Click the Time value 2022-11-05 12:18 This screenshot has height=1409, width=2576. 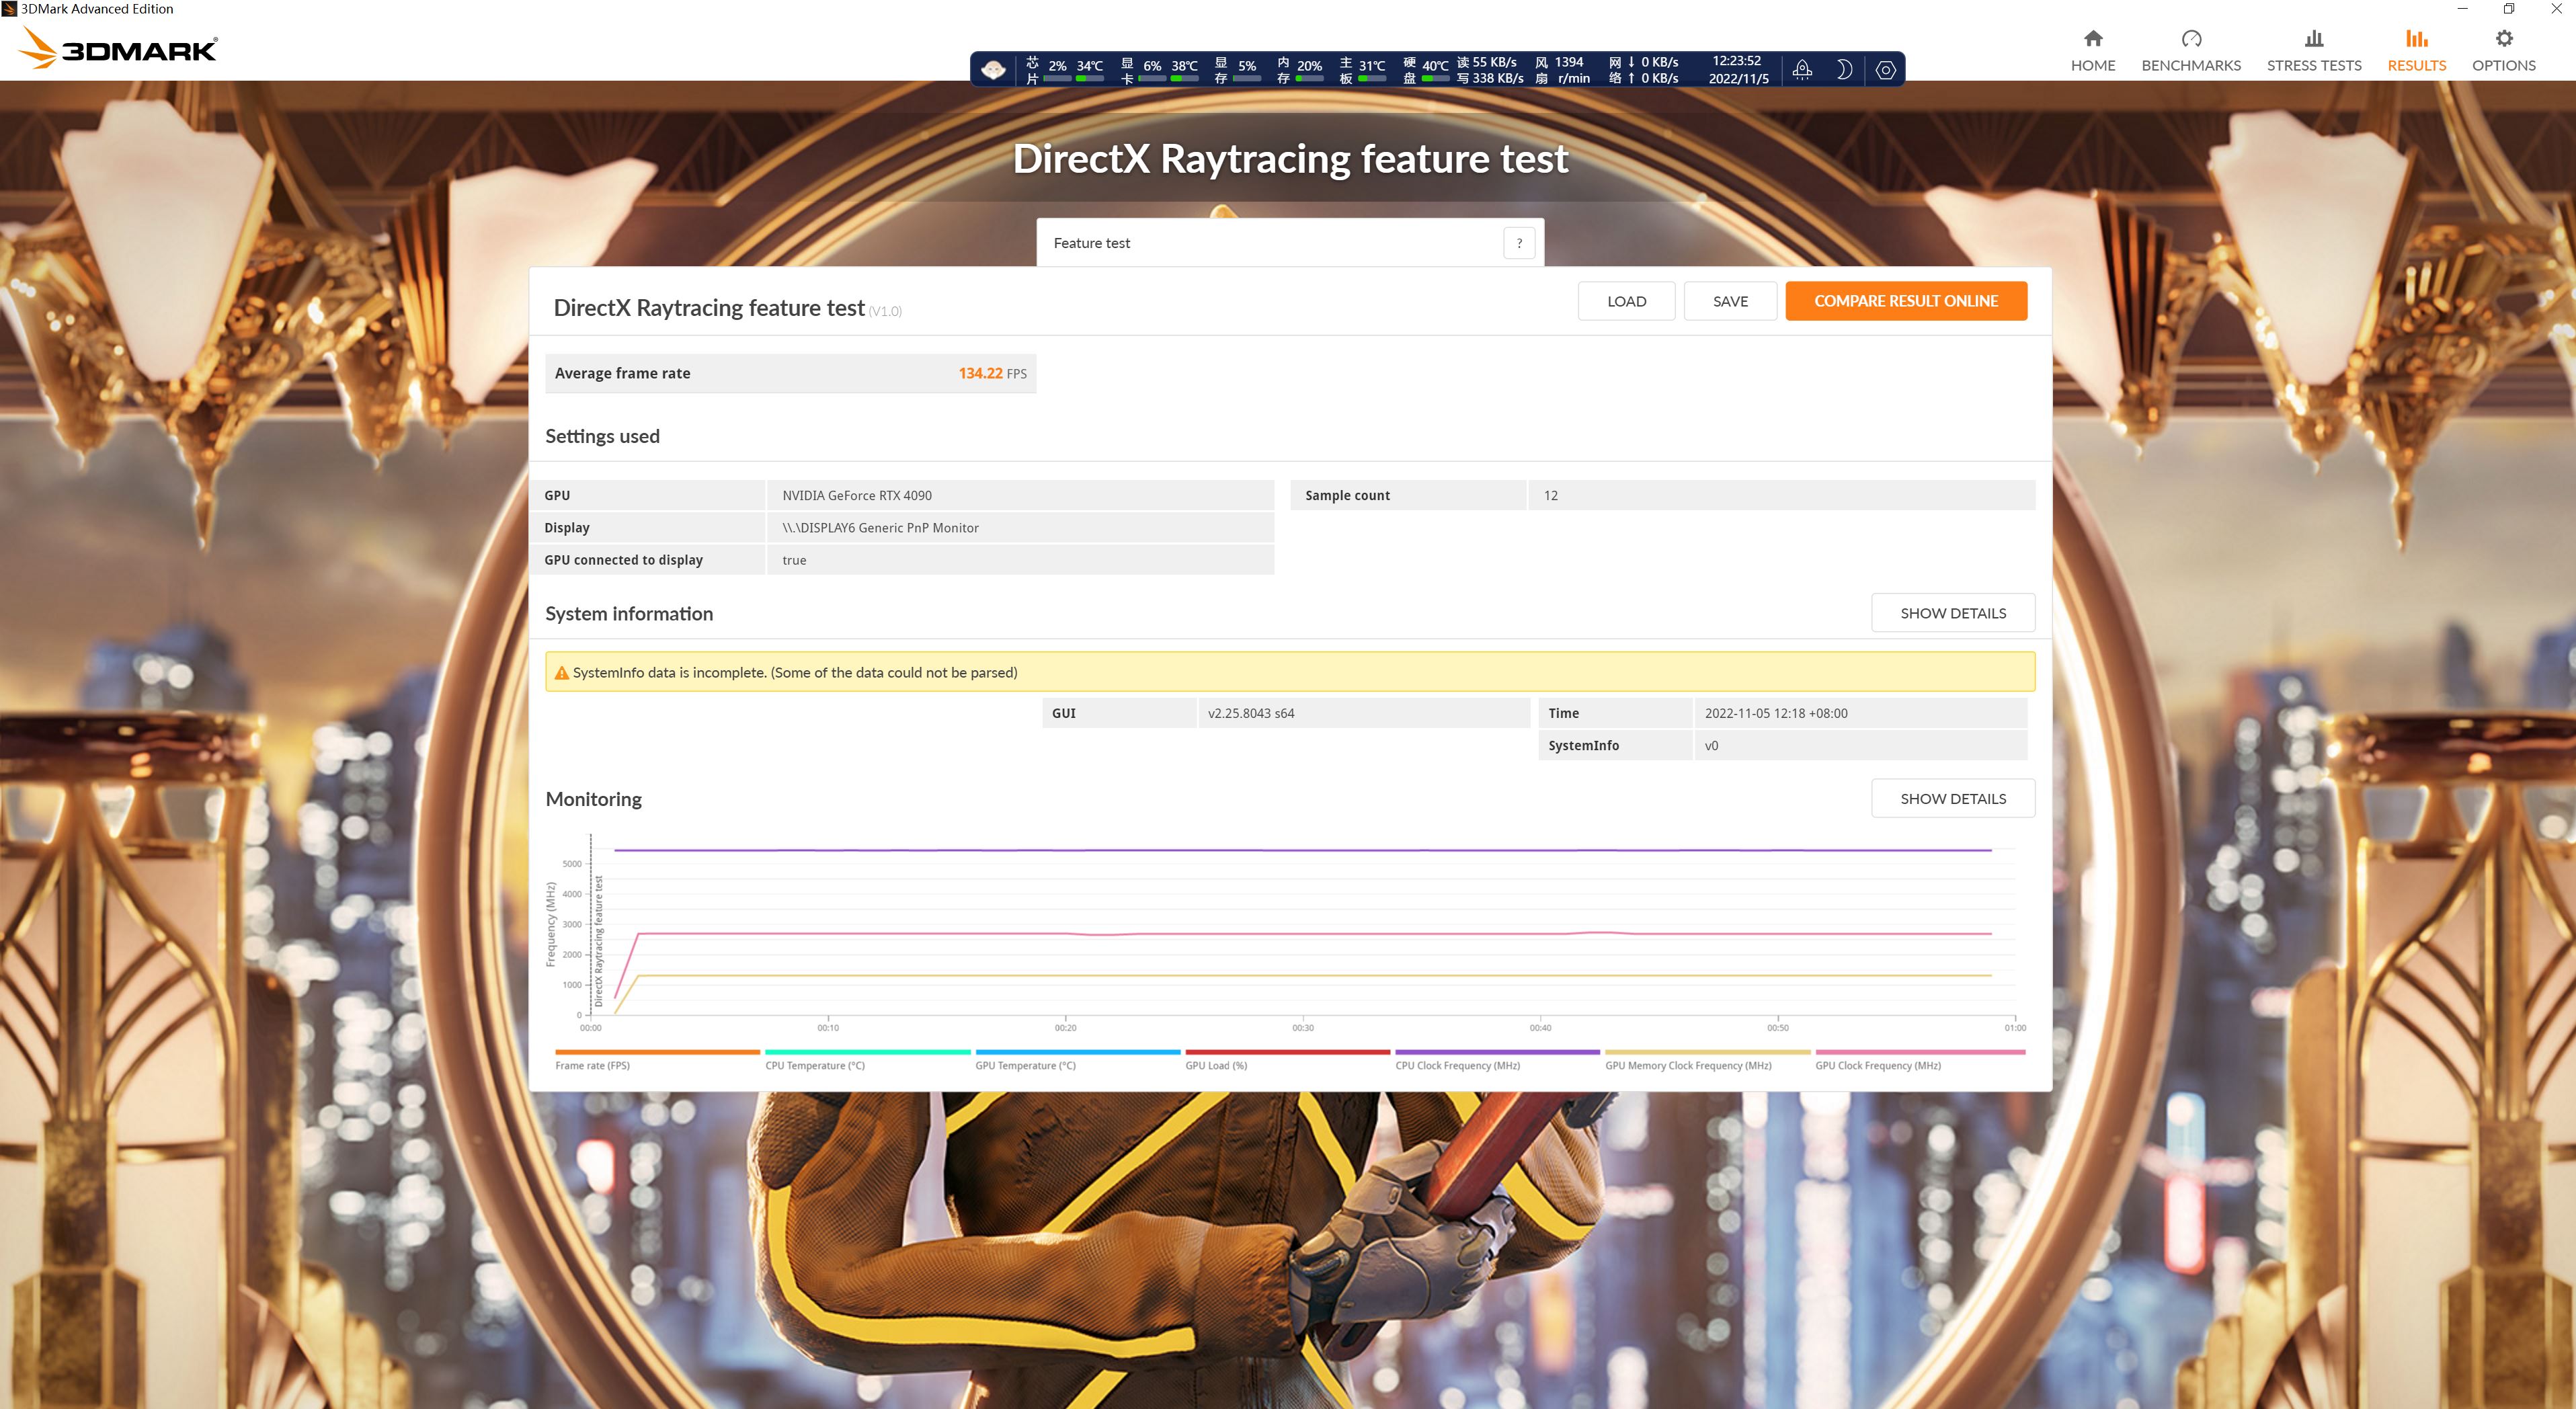1775,713
